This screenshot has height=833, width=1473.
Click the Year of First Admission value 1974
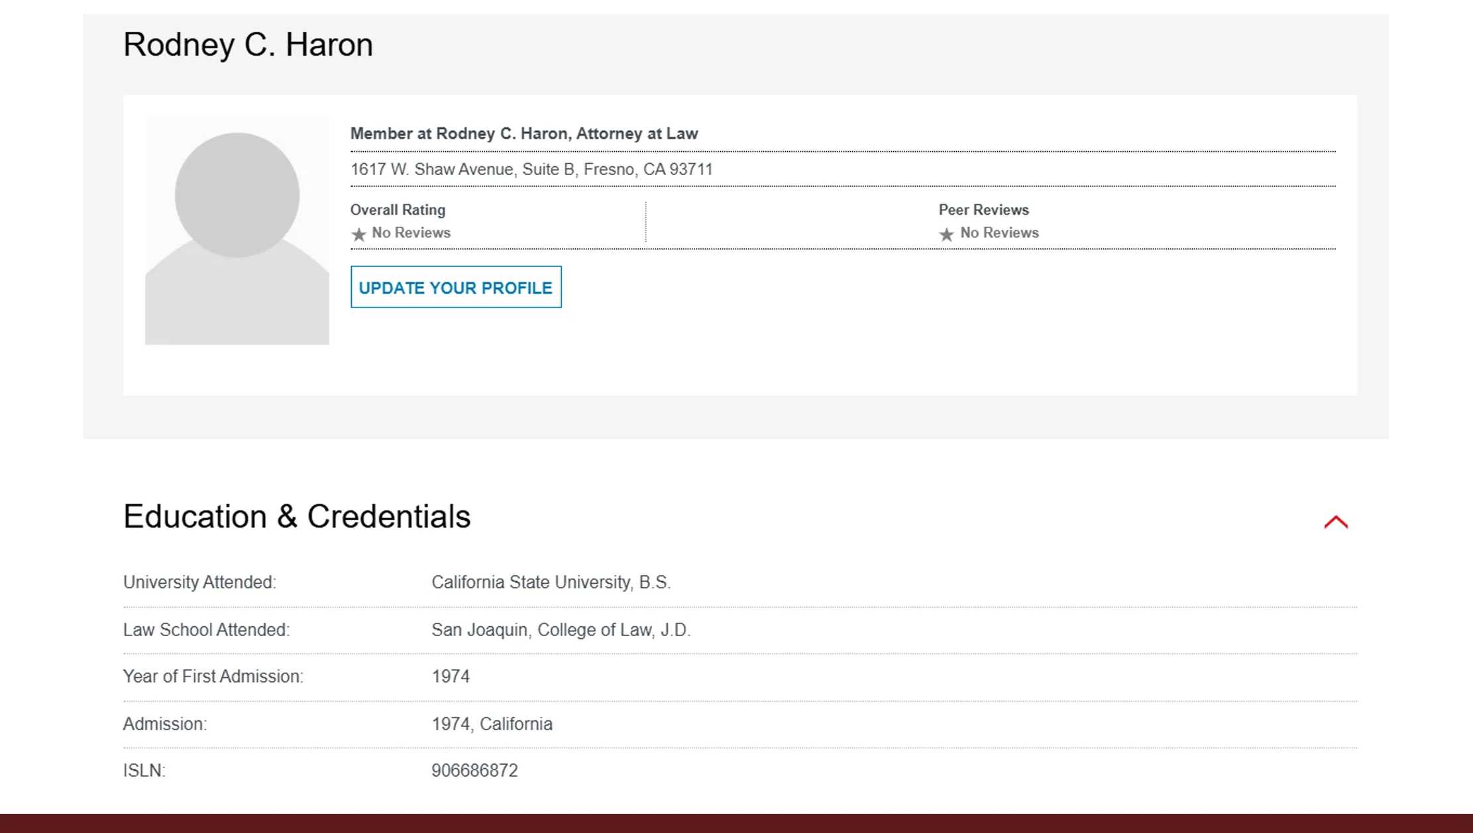click(450, 676)
